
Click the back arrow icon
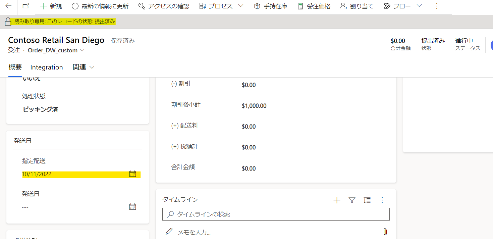pyautogui.click(x=8, y=6)
